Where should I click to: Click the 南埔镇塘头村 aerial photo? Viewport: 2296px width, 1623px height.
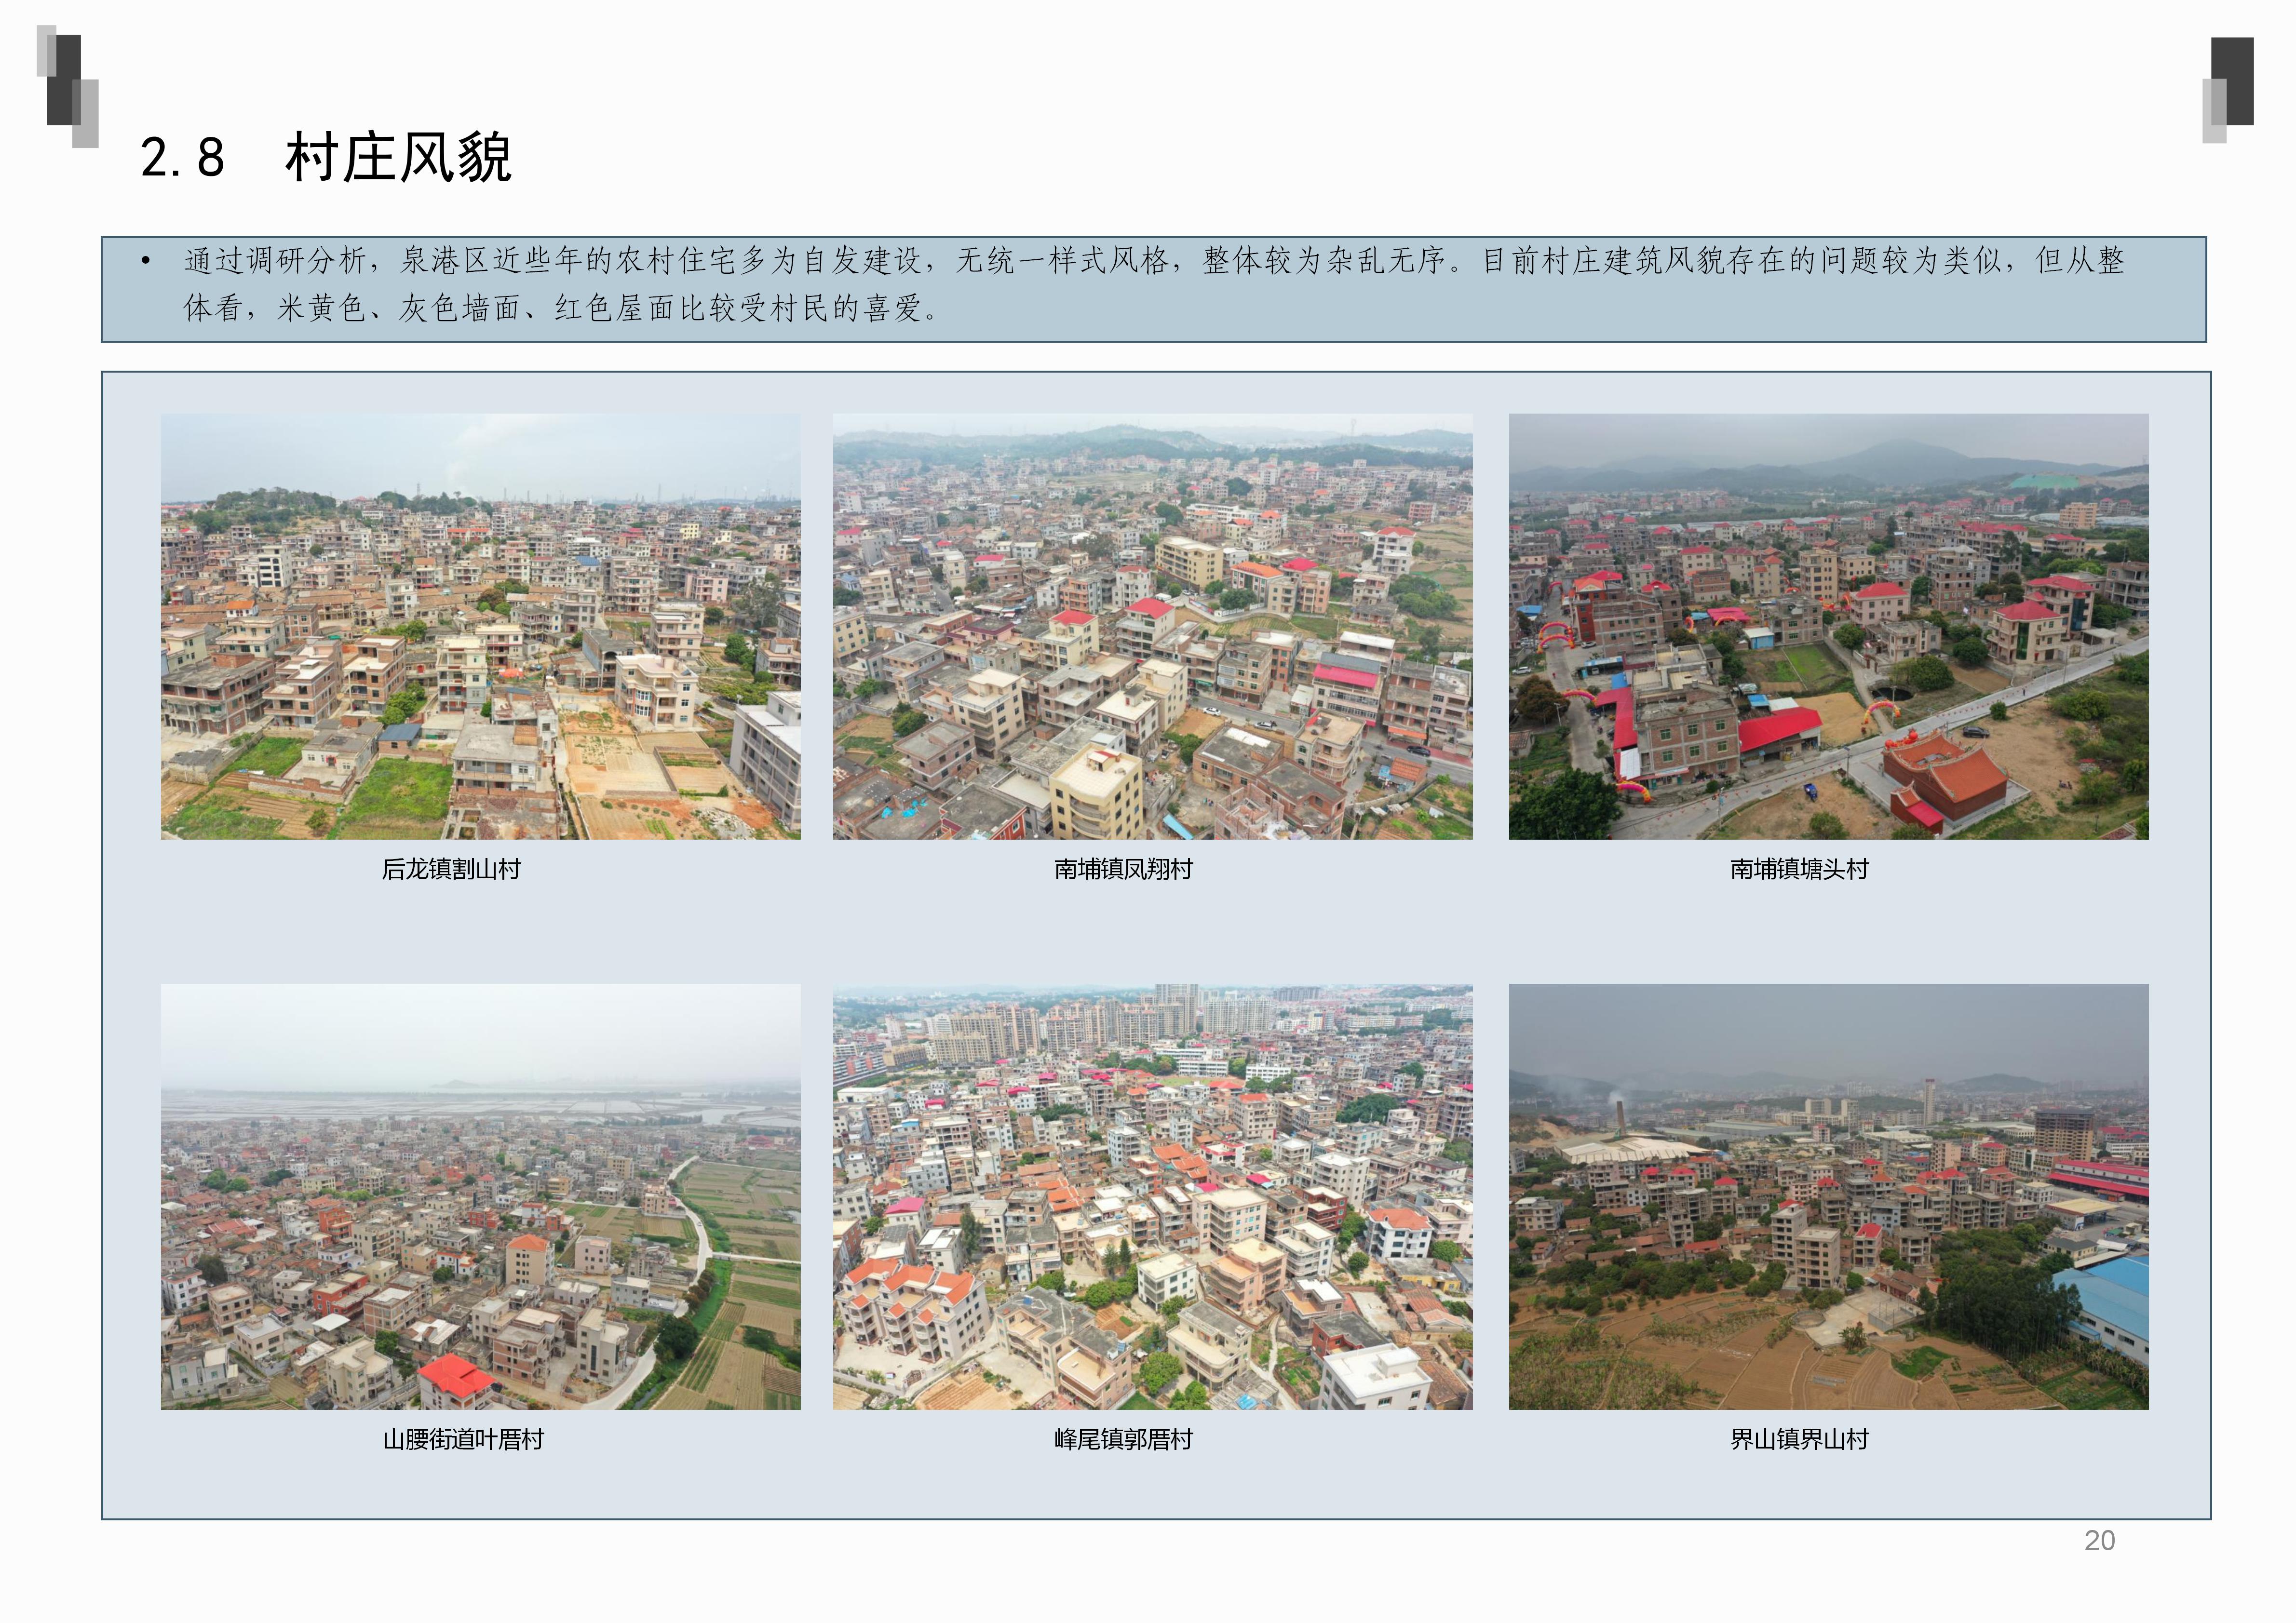click(1828, 626)
